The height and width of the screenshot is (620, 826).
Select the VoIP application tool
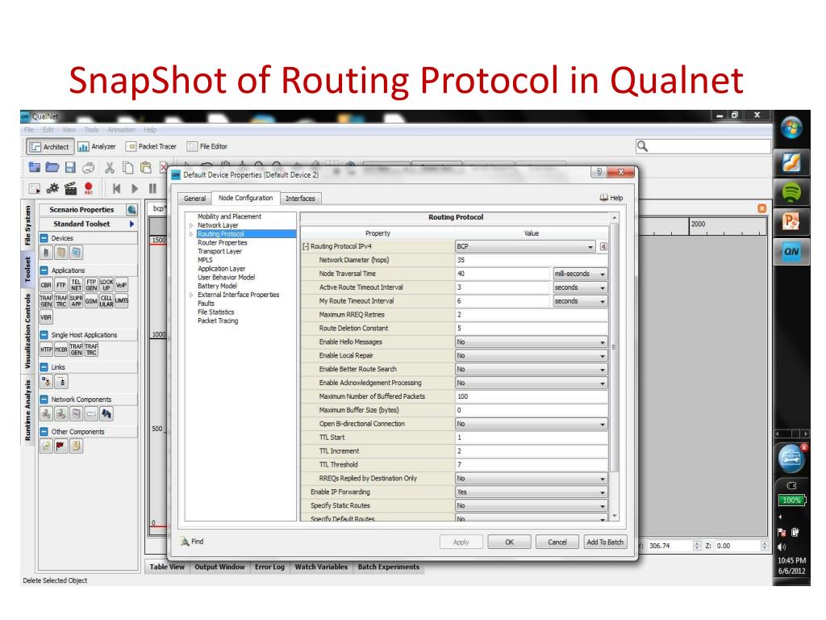tap(122, 285)
